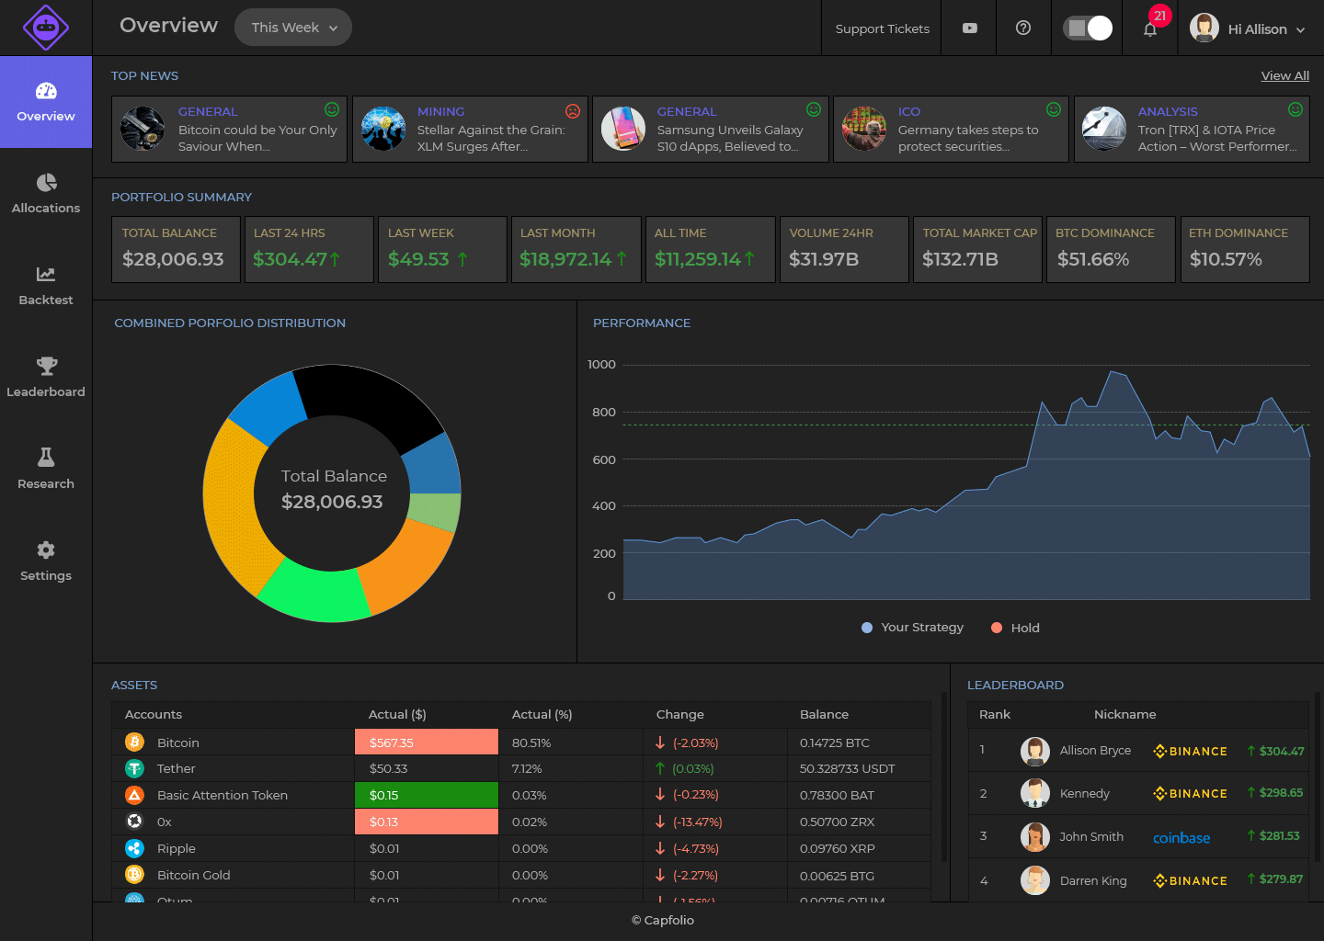Toggle Your Strategy legend series
This screenshot has width=1324, height=941.
[912, 628]
